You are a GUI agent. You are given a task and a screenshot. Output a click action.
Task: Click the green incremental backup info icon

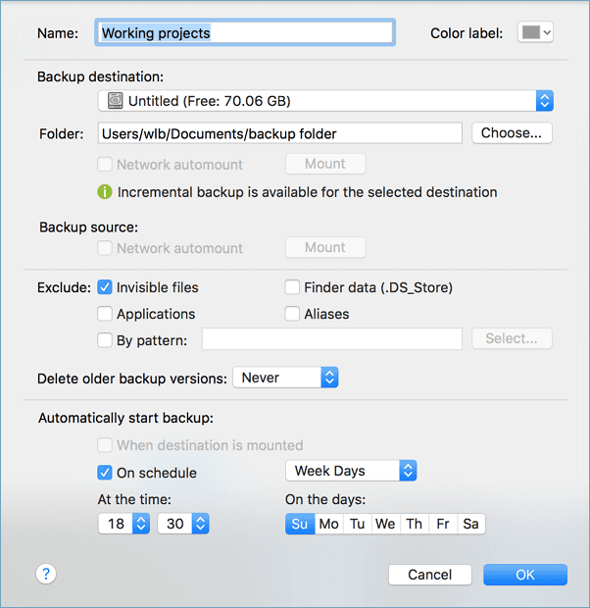pos(107,192)
